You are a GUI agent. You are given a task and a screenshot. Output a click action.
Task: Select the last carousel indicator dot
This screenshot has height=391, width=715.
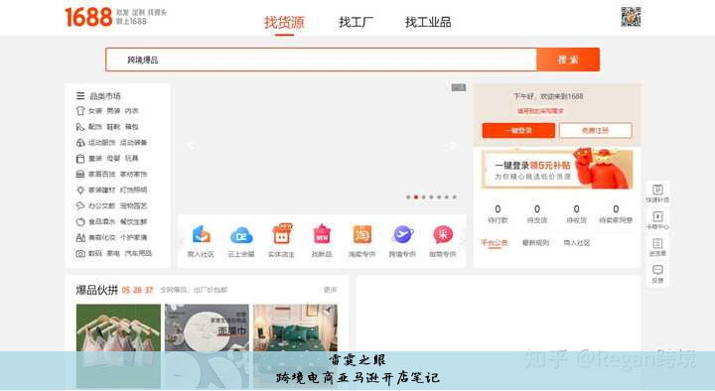455,197
